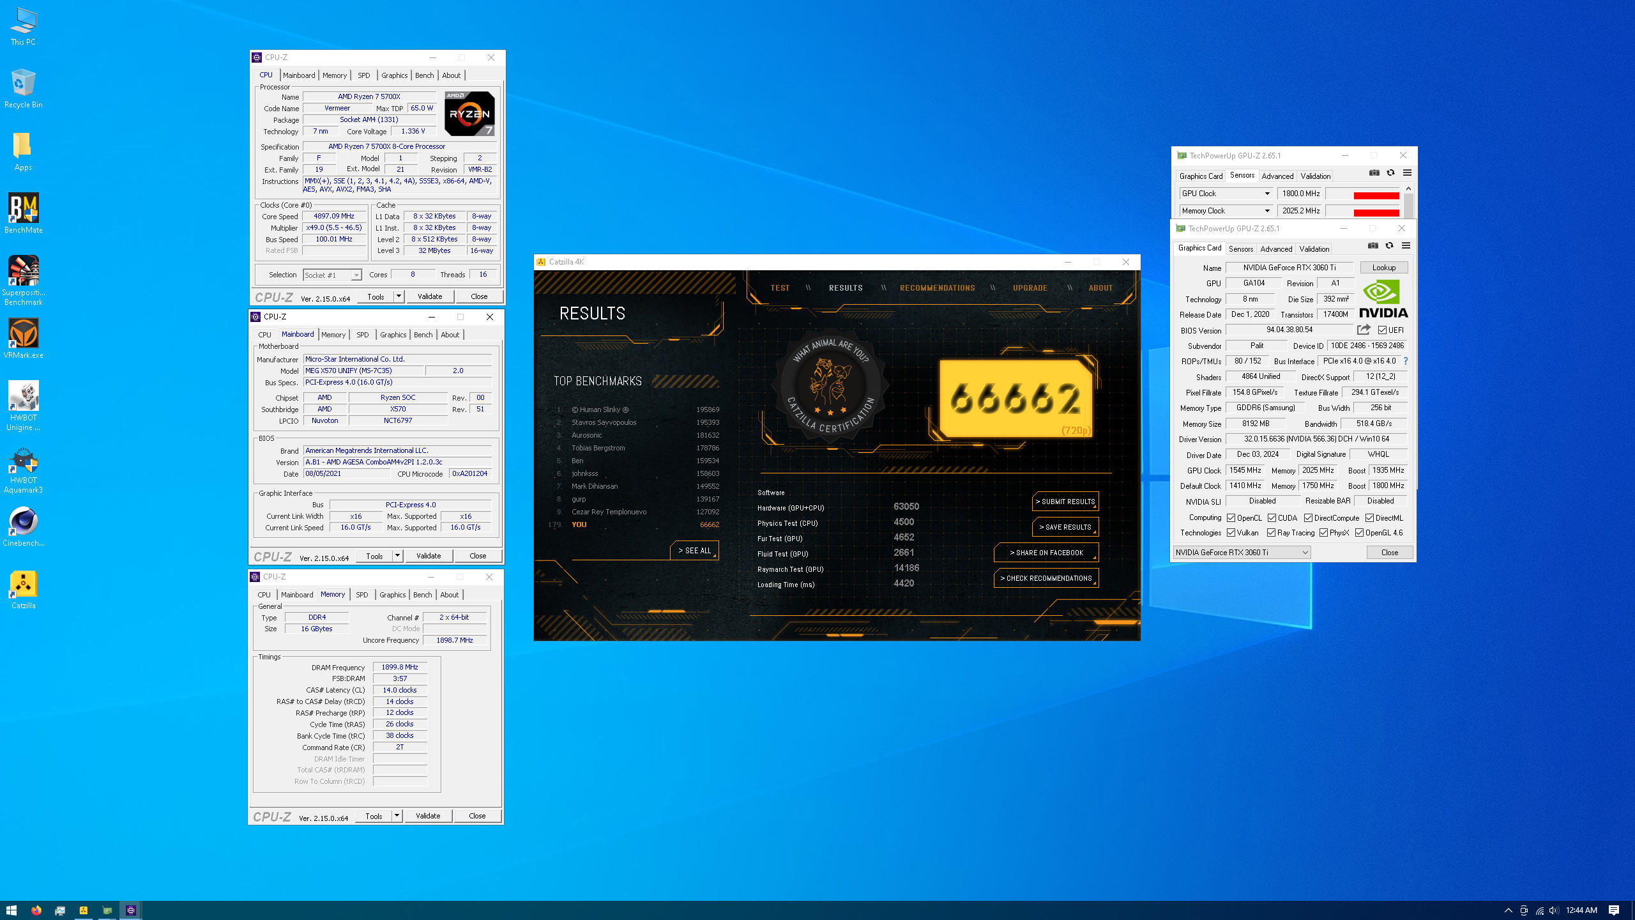Launch the Cinebench desktop shortcut
The image size is (1635, 920).
tap(23, 527)
